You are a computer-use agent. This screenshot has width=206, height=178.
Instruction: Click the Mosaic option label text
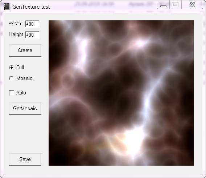pyautogui.click(x=24, y=78)
